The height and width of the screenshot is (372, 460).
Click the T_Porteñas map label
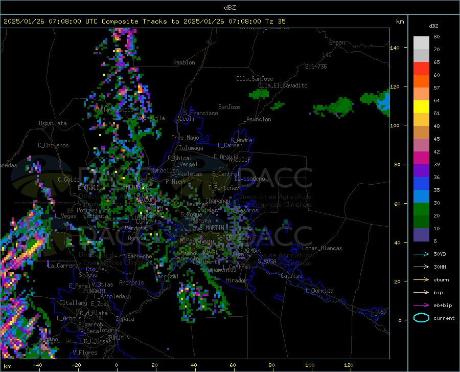tap(223, 188)
